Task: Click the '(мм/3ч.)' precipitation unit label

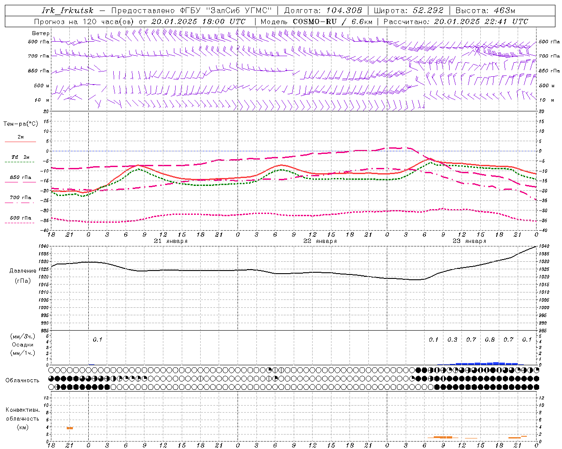Action: [x=23, y=336]
